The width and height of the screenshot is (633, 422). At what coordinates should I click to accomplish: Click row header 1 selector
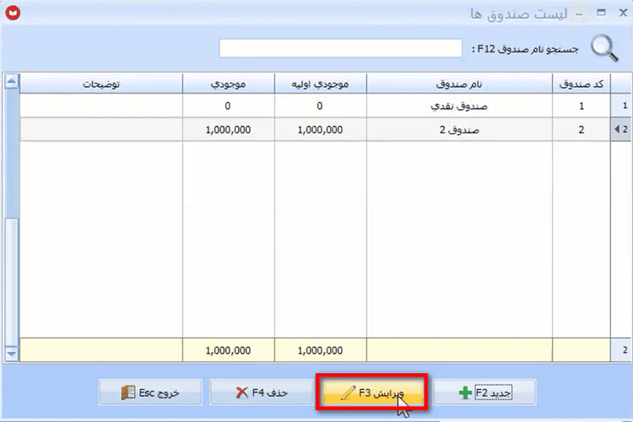[x=621, y=105]
